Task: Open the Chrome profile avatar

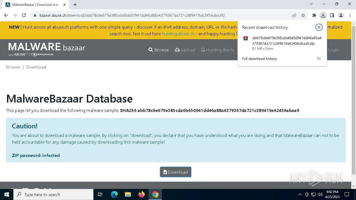Action: pos(341,15)
